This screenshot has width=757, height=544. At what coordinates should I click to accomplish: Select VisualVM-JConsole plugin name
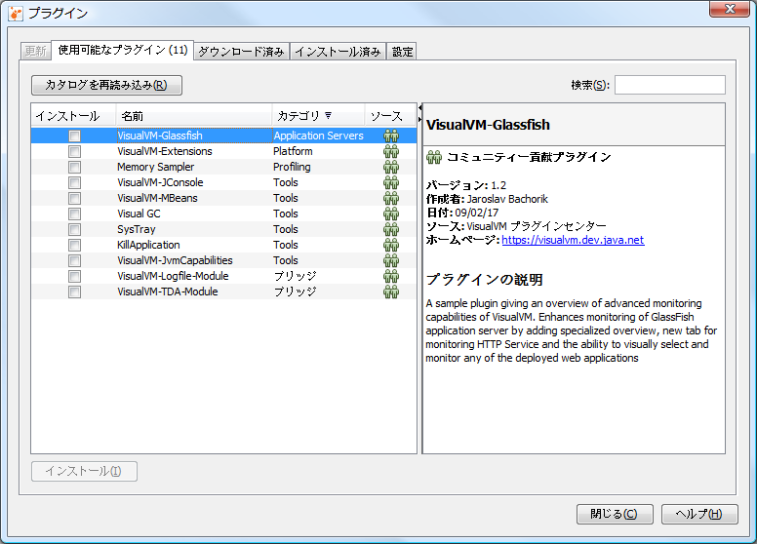[x=160, y=182]
